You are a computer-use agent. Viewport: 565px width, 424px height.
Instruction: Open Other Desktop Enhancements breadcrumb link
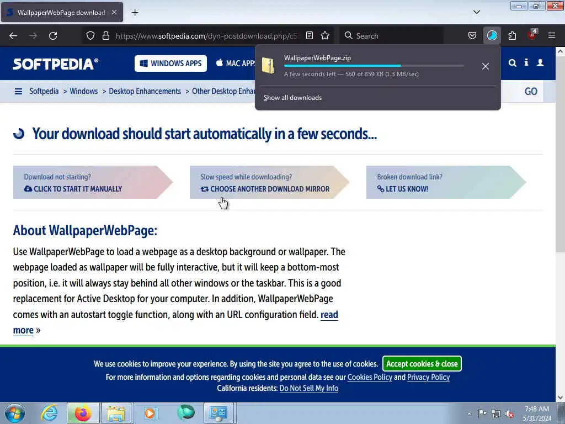(x=223, y=91)
